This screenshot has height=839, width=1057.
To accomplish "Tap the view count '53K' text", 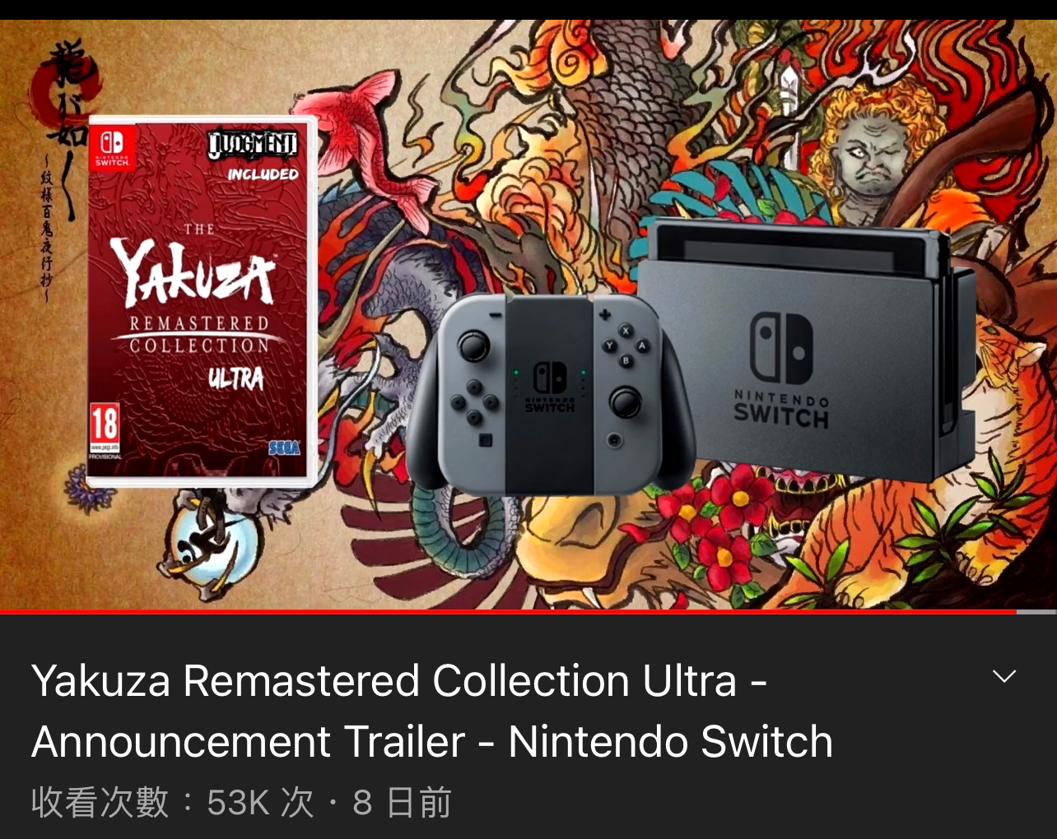I will click(x=238, y=803).
